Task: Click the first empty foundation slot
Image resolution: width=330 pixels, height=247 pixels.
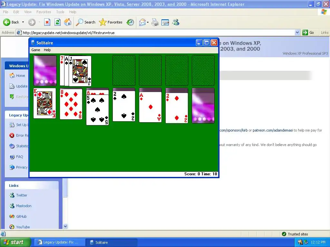Action: pyautogui.click(x=124, y=70)
